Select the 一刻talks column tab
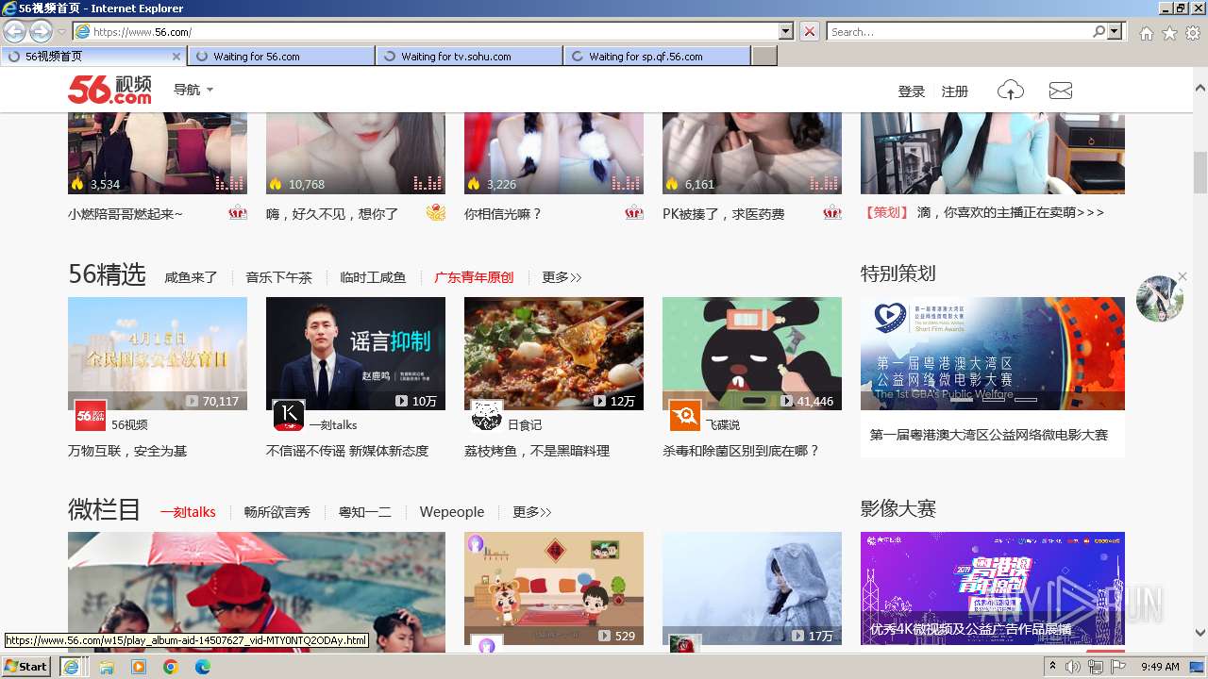 pyautogui.click(x=188, y=512)
